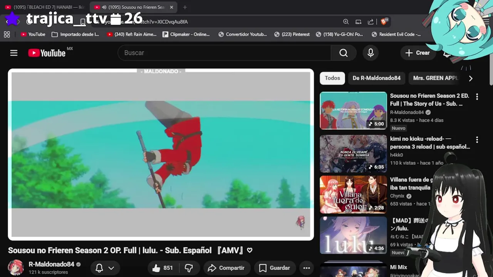Open the Clipmaker - Online bookmark
This screenshot has width=493, height=277.
pyautogui.click(x=186, y=34)
